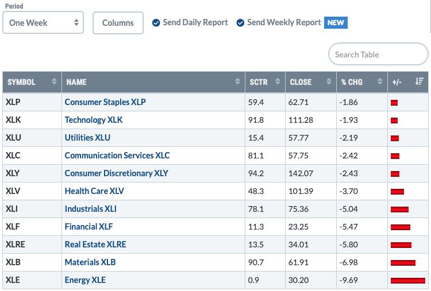Image resolution: width=431 pixels, height=291 pixels.
Task: Select the Health Care XLV link
Action: 94,191
